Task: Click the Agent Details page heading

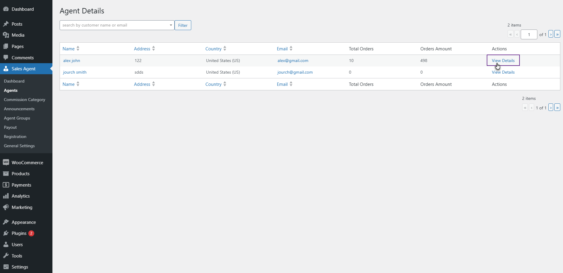Action: [x=82, y=11]
